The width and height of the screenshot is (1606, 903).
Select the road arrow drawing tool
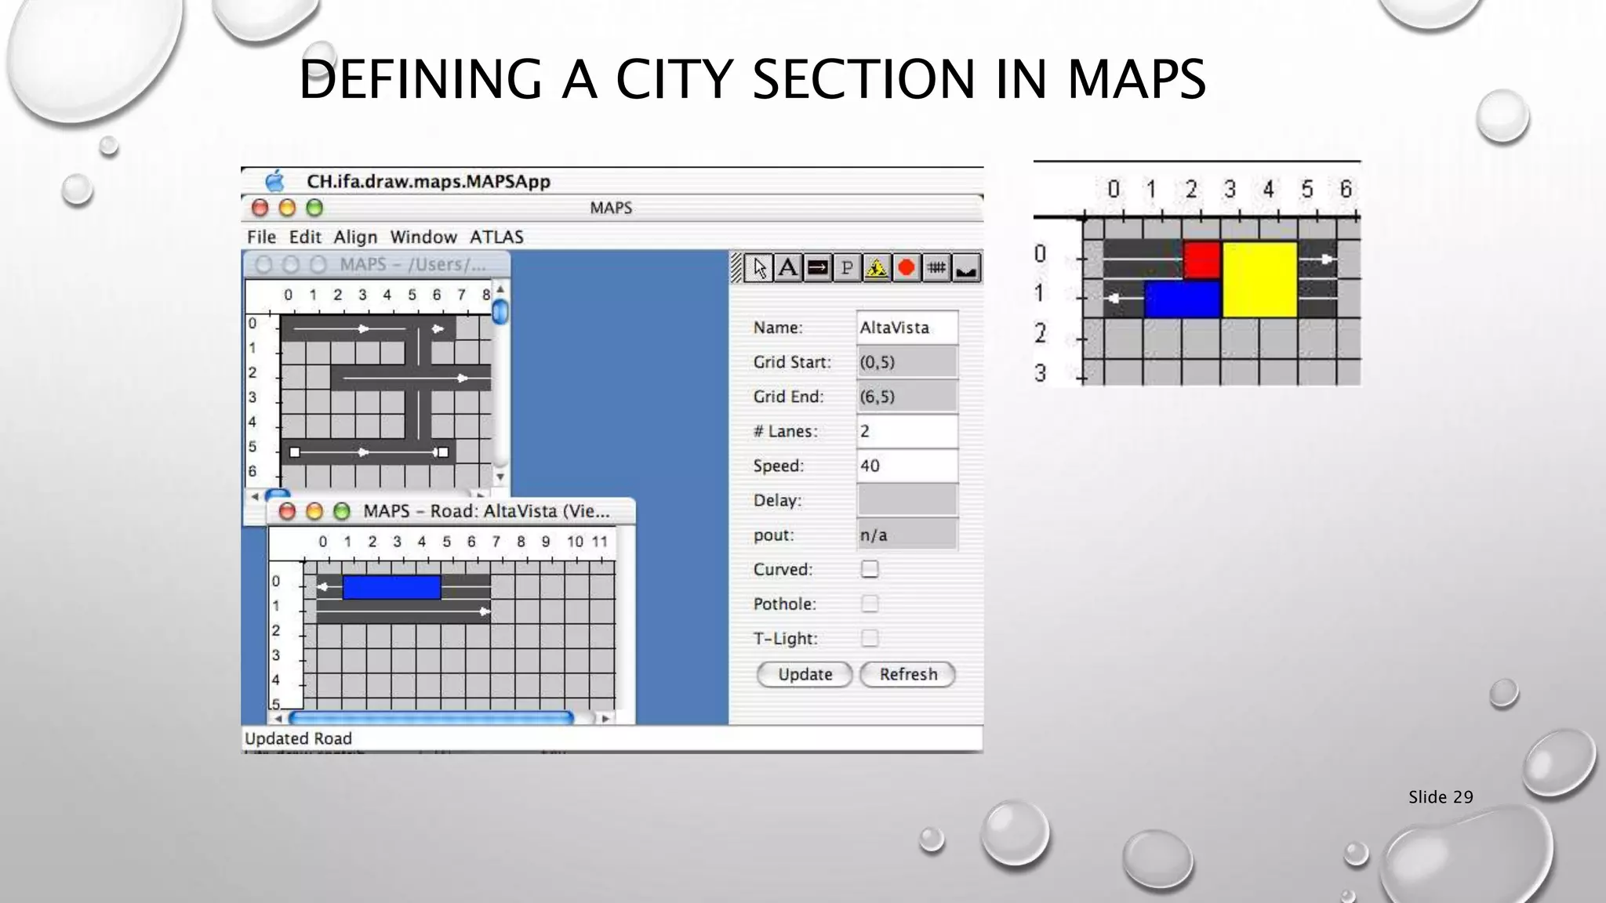coord(818,268)
